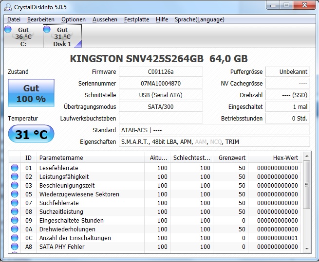This screenshot has height=262, width=319.
Task: Click the SMART list scroll down arrow
Action: (307, 248)
